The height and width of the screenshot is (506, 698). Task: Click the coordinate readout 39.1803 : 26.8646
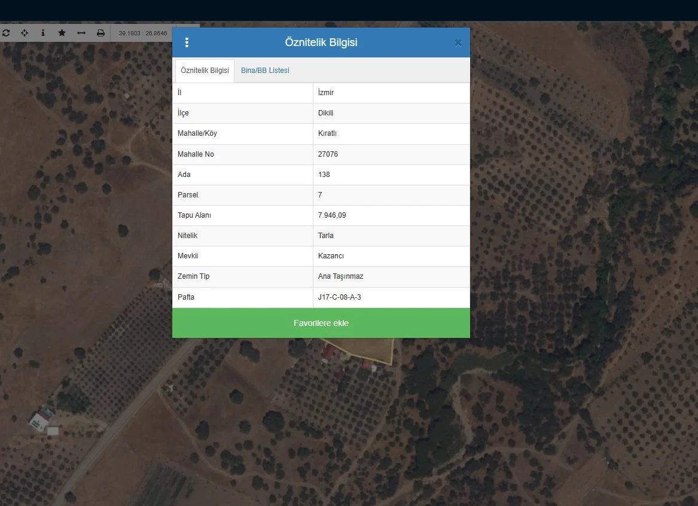point(143,33)
